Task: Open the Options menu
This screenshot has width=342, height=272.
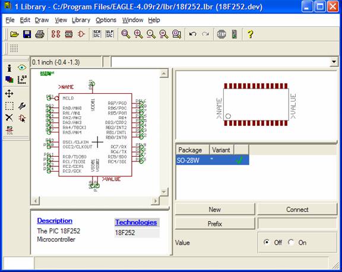Action: (106, 20)
